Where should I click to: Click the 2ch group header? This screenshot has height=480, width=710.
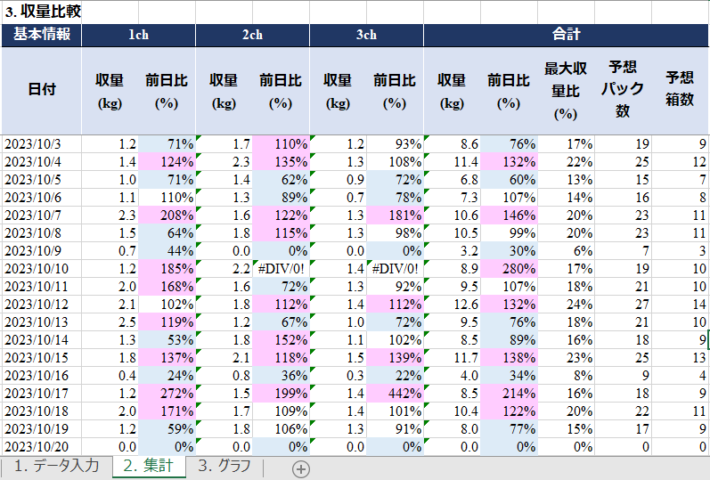click(x=253, y=35)
